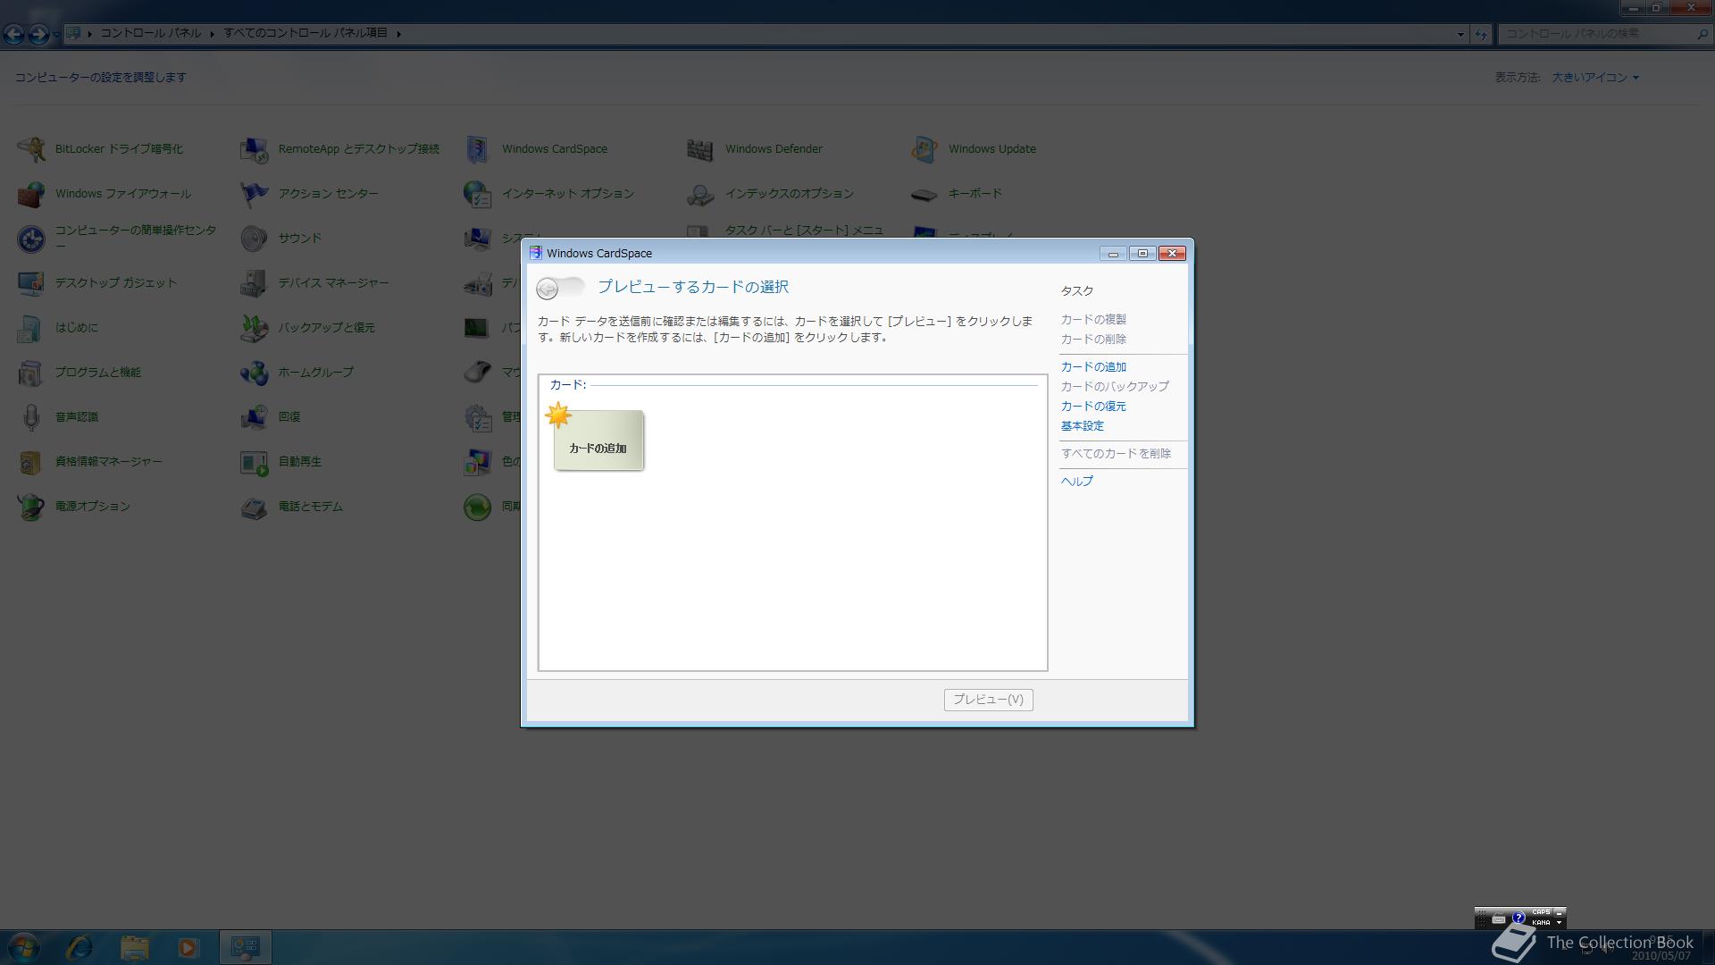Click カードの追加 task link

point(1093,367)
